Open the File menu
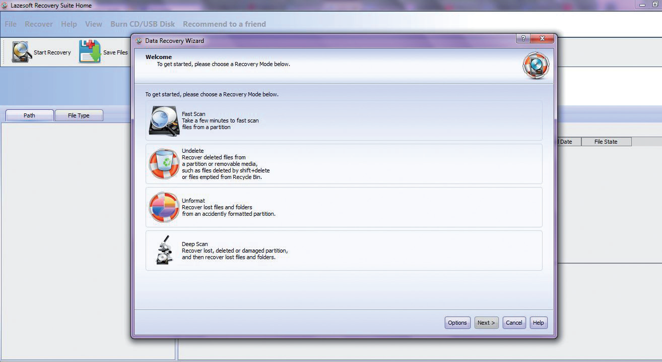662x362 pixels. (11, 24)
